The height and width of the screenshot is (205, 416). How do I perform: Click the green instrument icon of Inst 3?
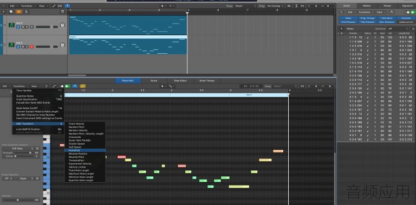point(11,25)
